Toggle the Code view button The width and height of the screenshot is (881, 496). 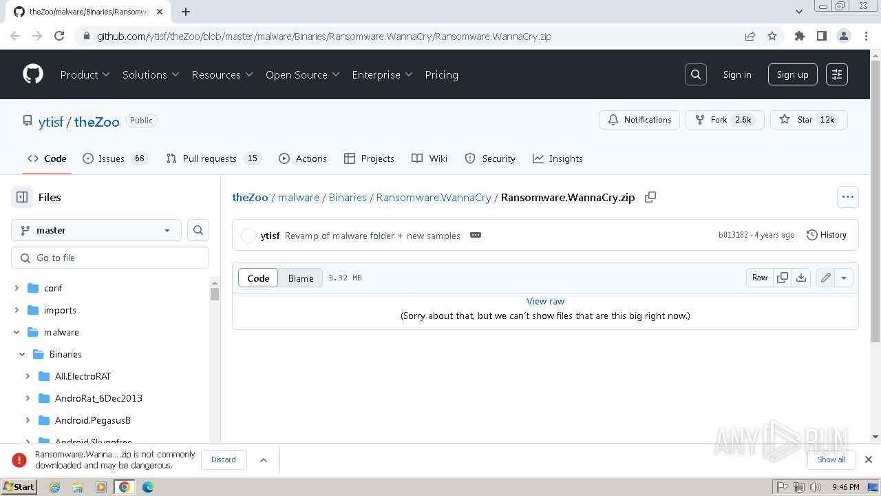pyautogui.click(x=258, y=278)
